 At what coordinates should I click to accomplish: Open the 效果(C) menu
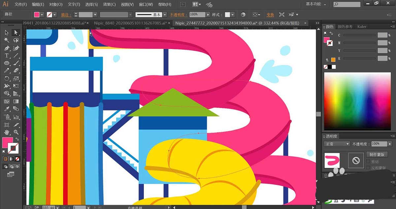[109, 4]
